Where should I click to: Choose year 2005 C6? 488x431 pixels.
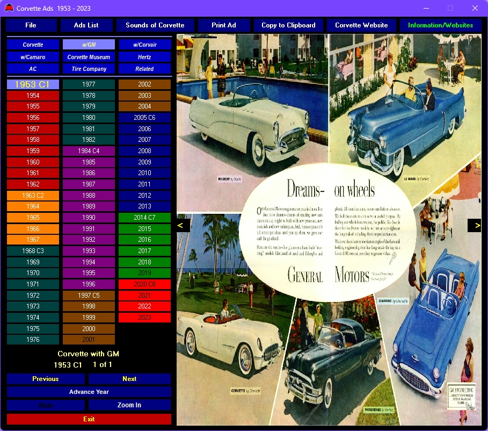click(145, 118)
